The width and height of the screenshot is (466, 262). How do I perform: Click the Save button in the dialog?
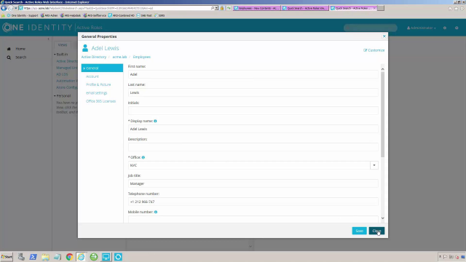coord(359,231)
